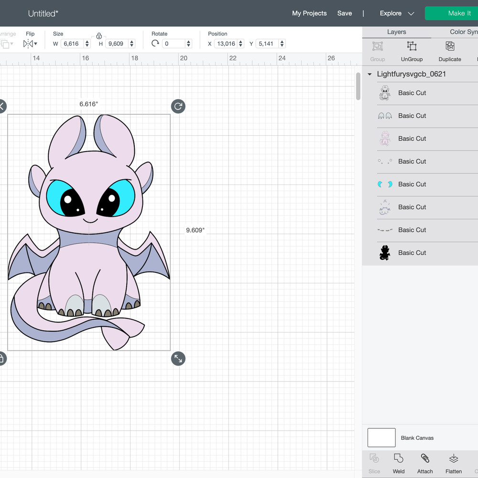
Task: Click the Flatten tool icon
Action: [453, 459]
